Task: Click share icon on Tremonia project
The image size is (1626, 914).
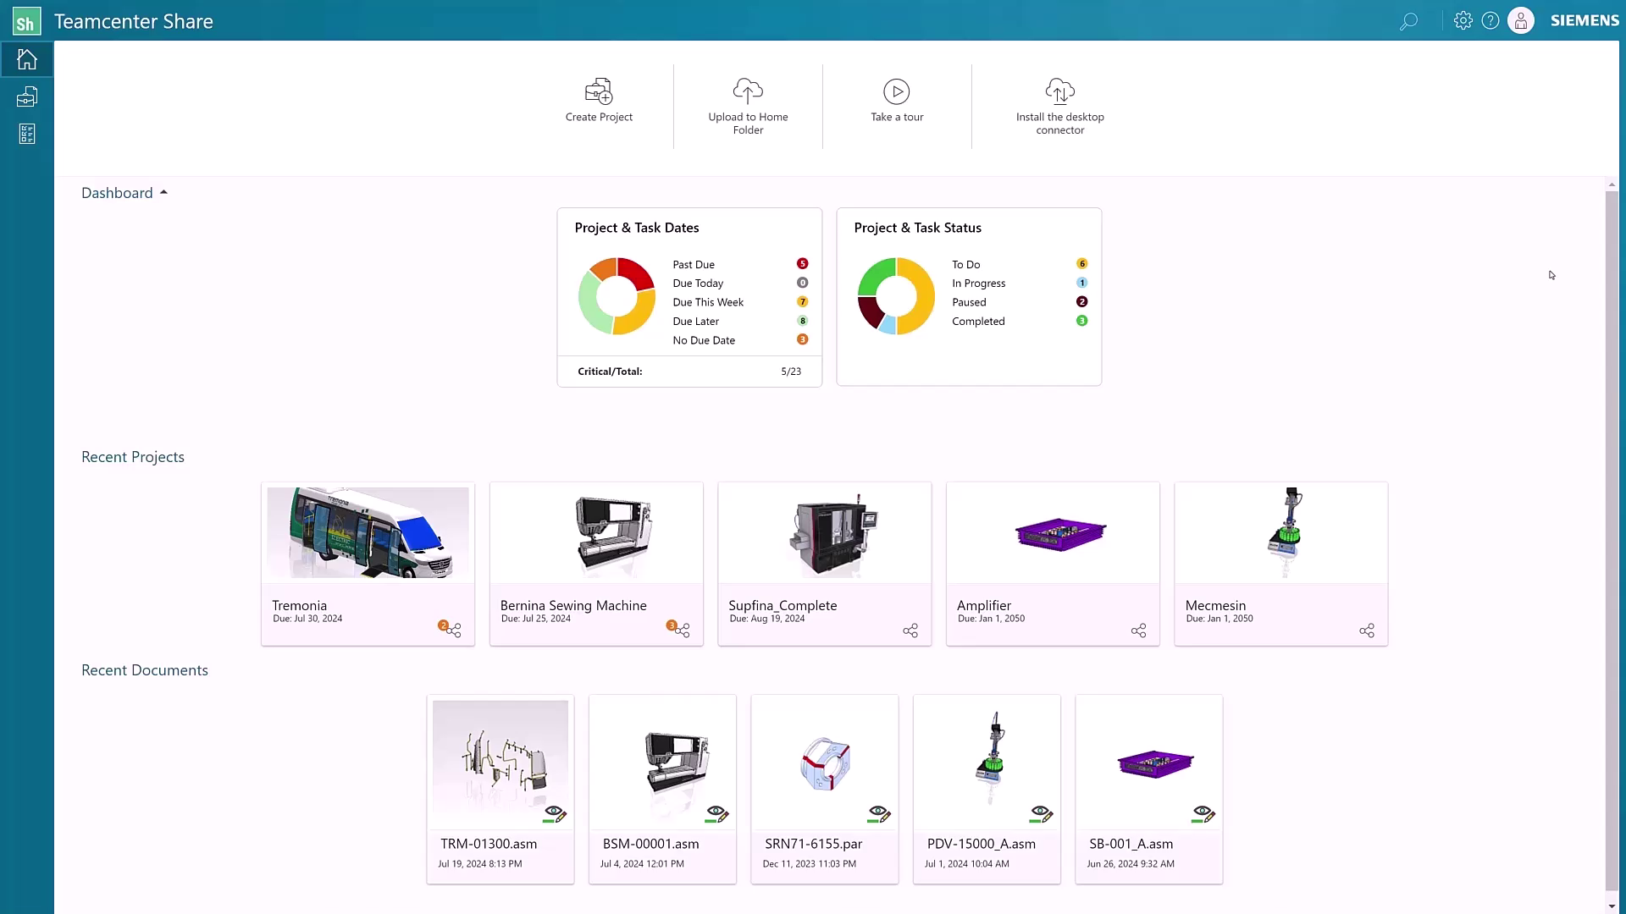Action: pyautogui.click(x=454, y=630)
